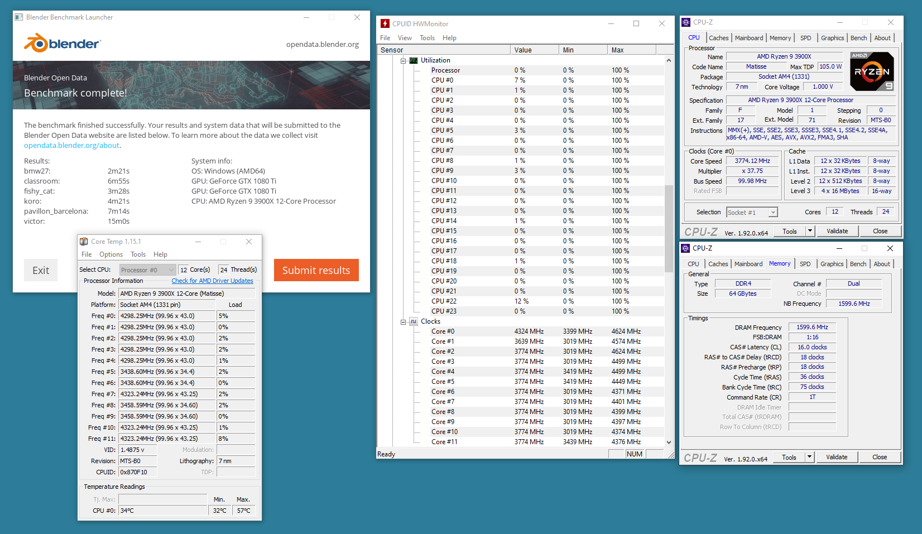Click the upper CPU-Z window title icon
The height and width of the screenshot is (534, 922).
click(x=686, y=22)
